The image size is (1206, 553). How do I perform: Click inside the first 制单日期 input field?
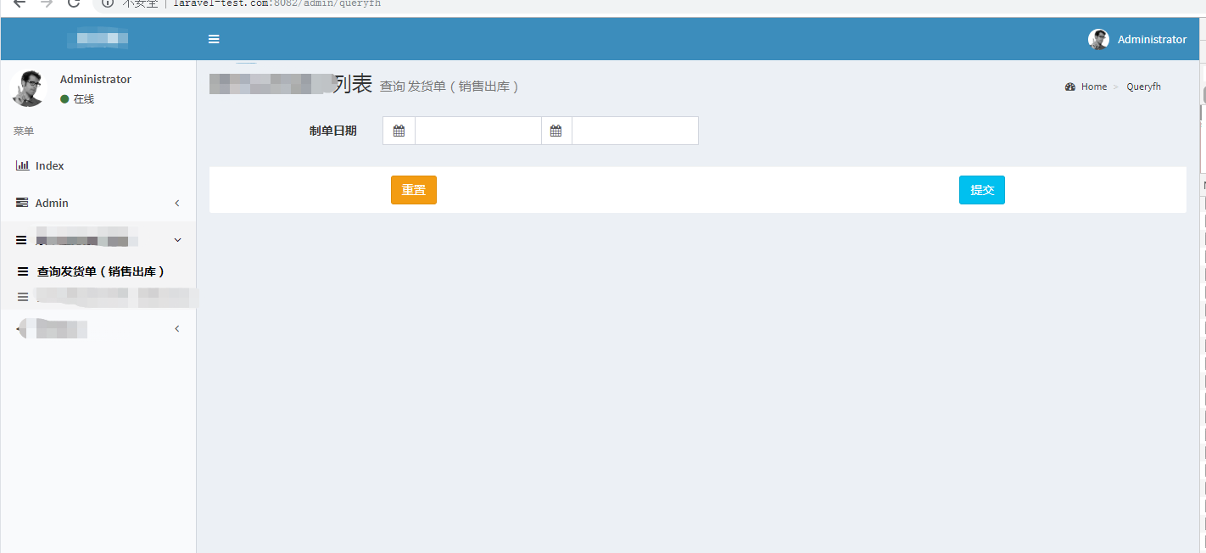click(477, 131)
